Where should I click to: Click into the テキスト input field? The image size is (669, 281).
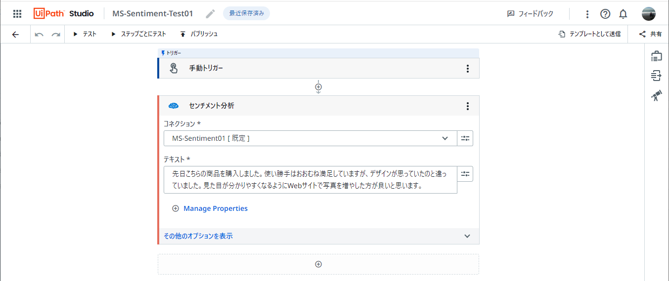(x=310, y=180)
